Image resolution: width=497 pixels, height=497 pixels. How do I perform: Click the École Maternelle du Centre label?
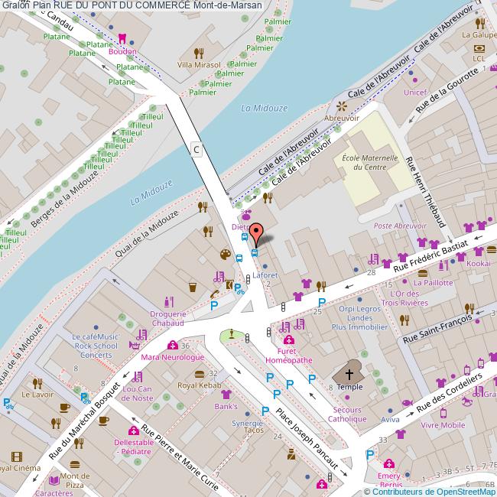click(x=369, y=162)
